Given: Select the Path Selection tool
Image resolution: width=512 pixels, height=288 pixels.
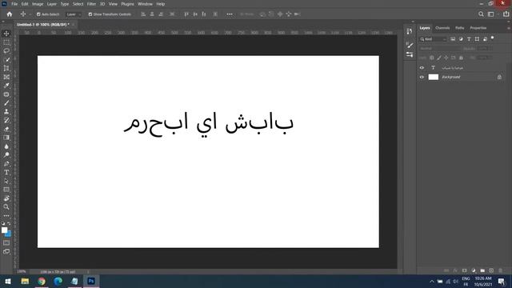Looking at the screenshot, I should [6, 181].
